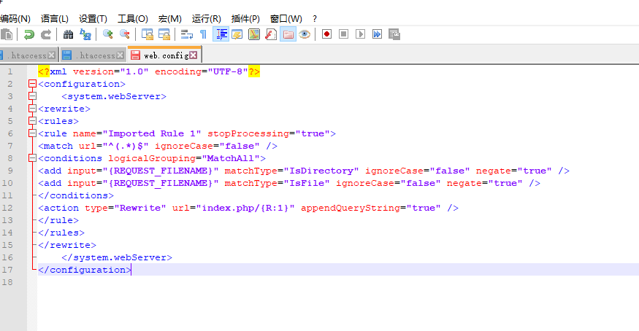Click 'appendQueryString' attribute text

351,208
